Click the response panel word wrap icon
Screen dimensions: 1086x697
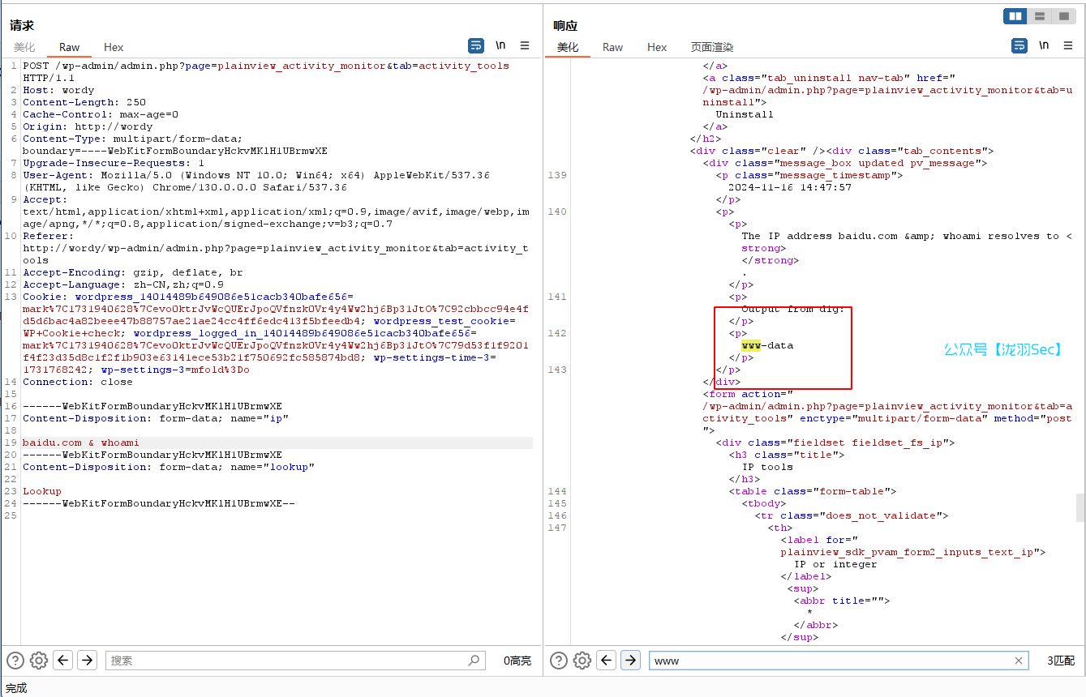[1019, 45]
